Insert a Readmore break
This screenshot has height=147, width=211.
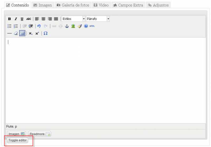[40, 134]
